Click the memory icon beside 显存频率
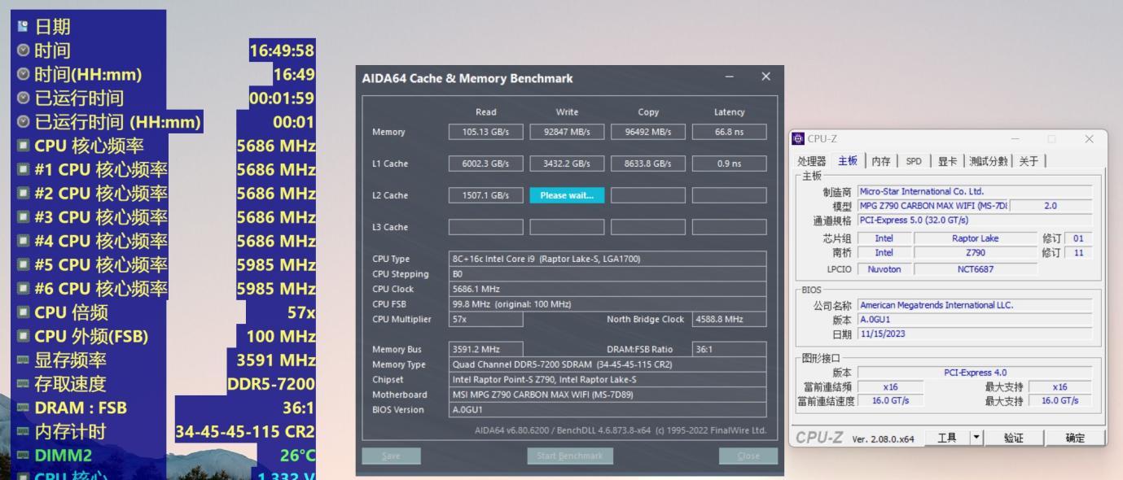The image size is (1123, 480). [x=23, y=360]
